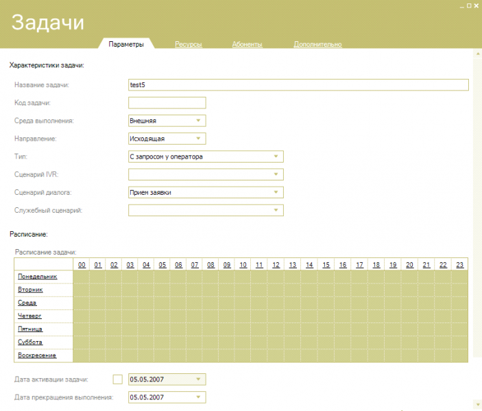Click hour column 17 header

[x=359, y=265]
